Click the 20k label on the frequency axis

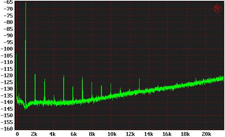[x=206, y=134]
